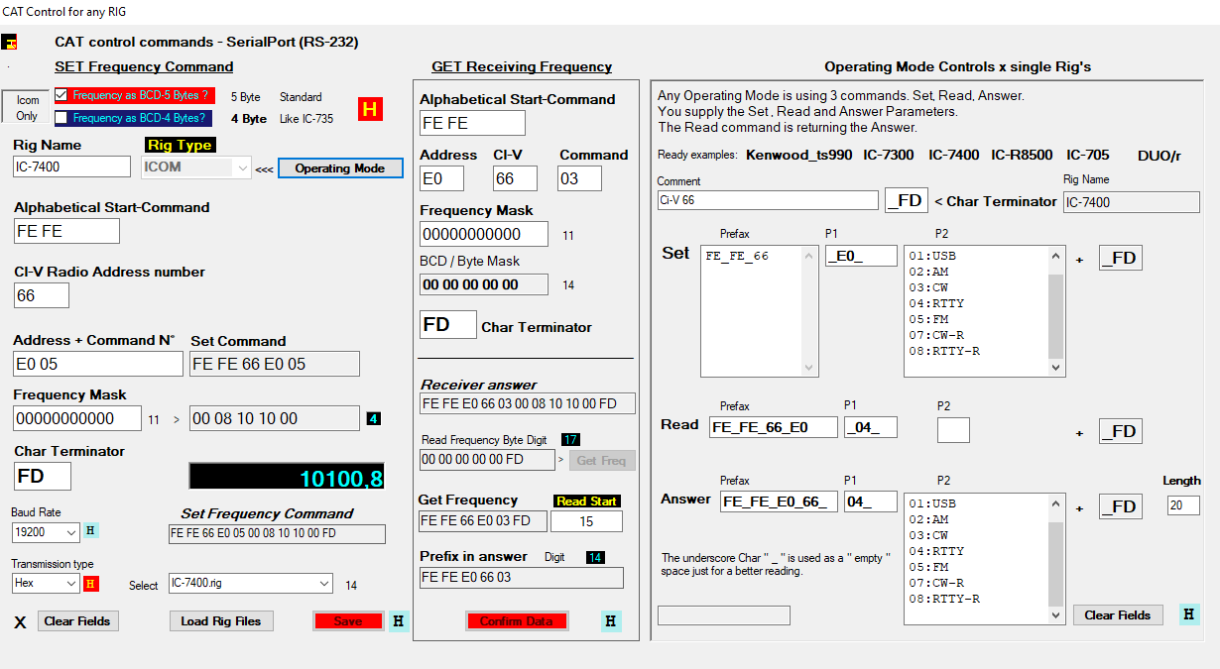The height and width of the screenshot is (669, 1220).
Task: Click the CI-V Radio Address number field
Action: click(42, 295)
